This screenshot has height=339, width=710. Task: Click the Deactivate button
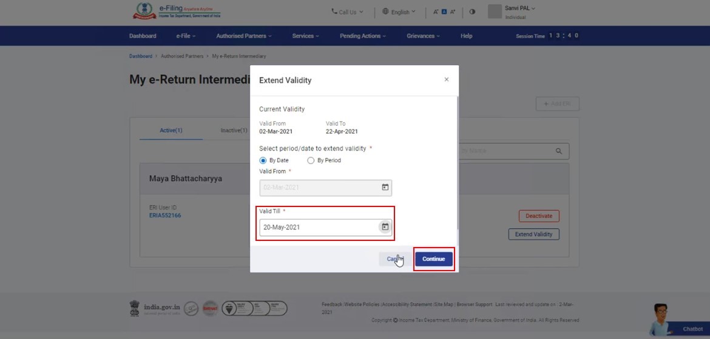tap(539, 216)
